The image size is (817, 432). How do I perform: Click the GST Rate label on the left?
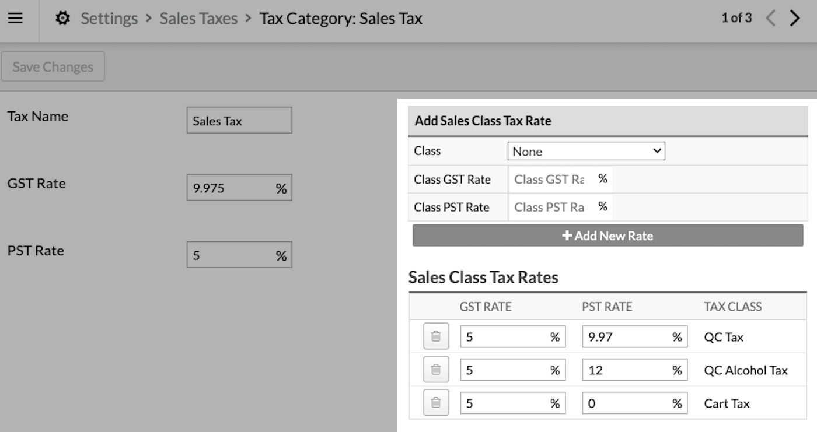click(x=36, y=184)
